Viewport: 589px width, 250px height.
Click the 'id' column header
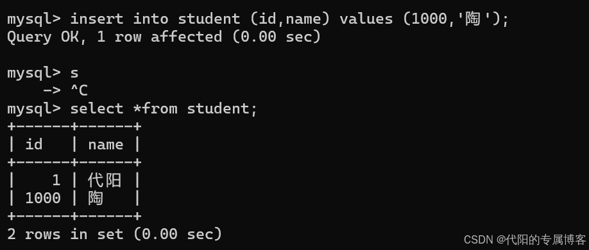34,144
